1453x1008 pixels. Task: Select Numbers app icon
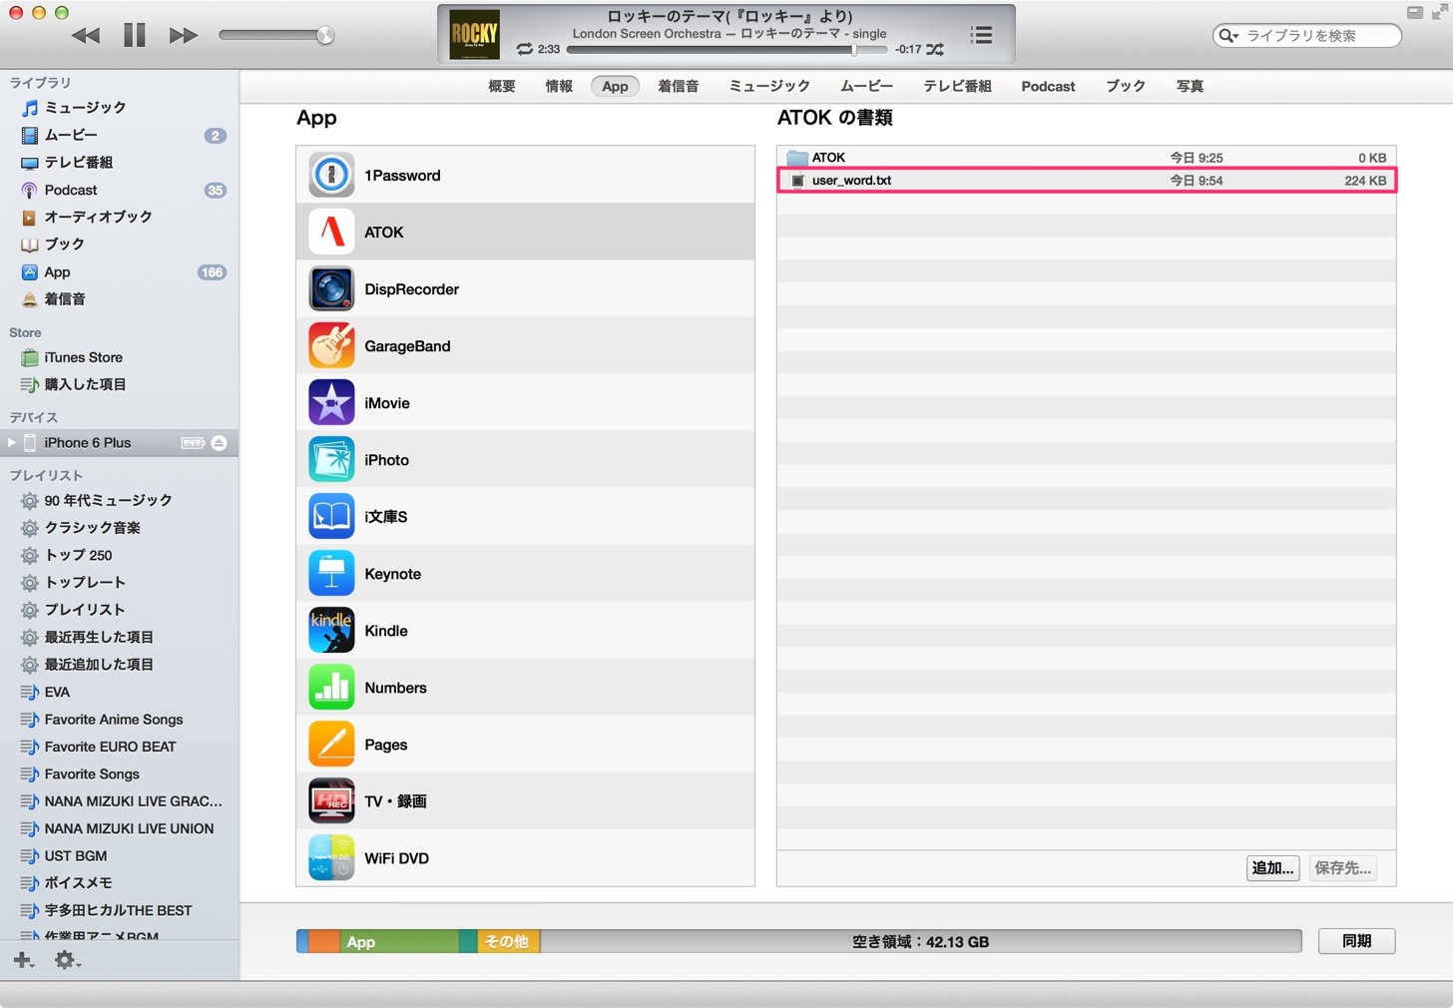331,687
